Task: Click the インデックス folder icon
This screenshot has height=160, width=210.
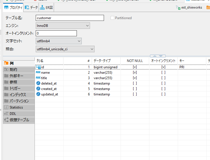Action: (x=6, y=95)
